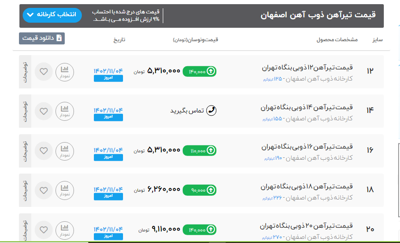
Task: Favorite the size 16 beam with heart
Action: 43,151
